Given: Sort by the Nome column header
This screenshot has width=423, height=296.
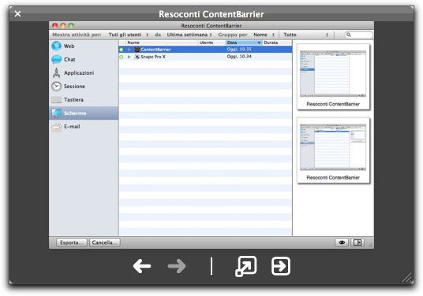Looking at the screenshot, I should tap(162, 43).
